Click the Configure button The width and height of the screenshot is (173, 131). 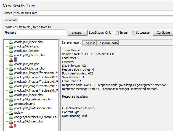pyautogui.click(x=163, y=33)
